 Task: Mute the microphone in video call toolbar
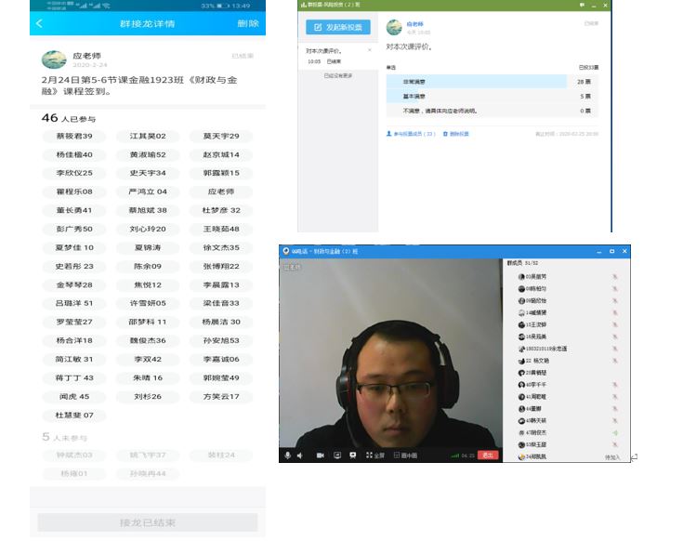pyautogui.click(x=288, y=455)
